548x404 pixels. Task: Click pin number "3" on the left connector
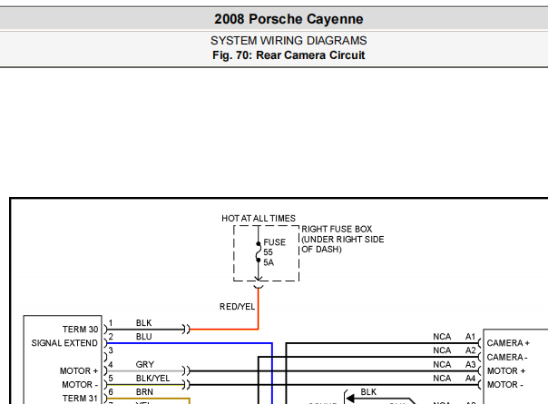tap(111, 350)
